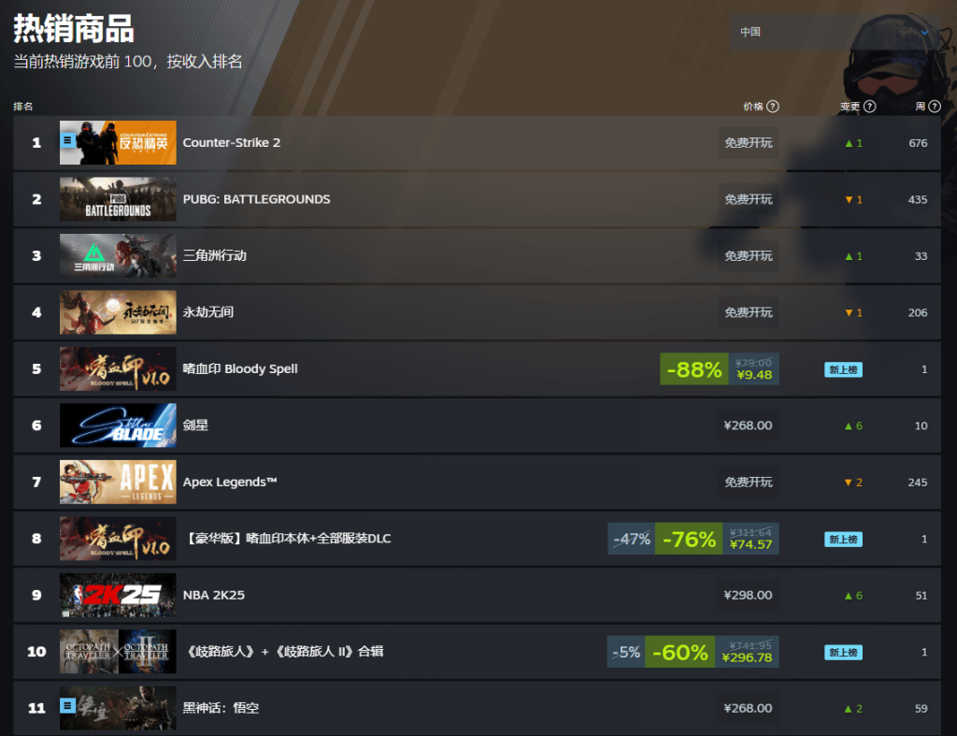Image resolution: width=957 pixels, height=736 pixels.
Task: Open the Stellar Blade game thumbnail
Action: (118, 426)
